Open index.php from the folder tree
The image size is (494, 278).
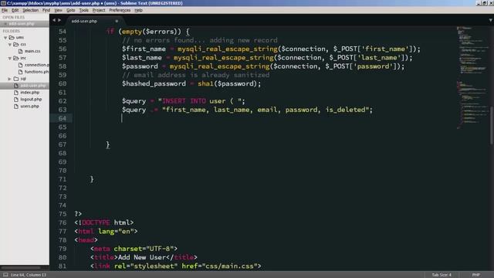[x=30, y=93]
